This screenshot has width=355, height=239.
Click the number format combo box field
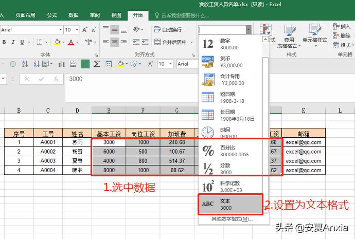[222, 30]
